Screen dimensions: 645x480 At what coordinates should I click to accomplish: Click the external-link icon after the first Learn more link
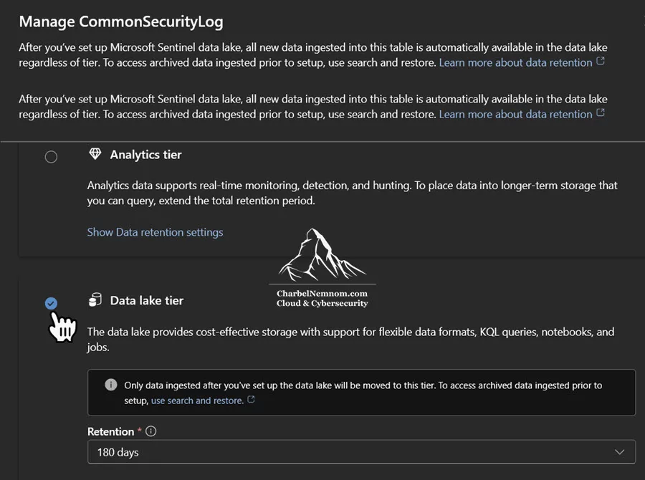pos(601,61)
